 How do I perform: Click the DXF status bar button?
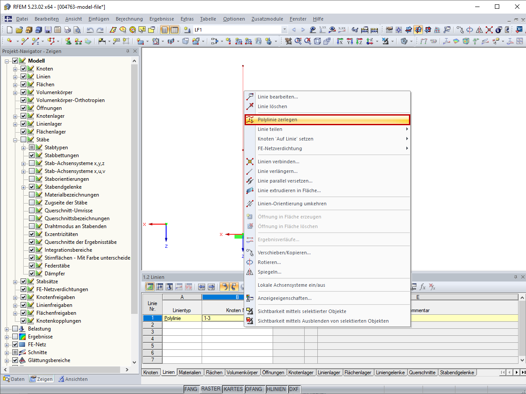tap(294, 389)
